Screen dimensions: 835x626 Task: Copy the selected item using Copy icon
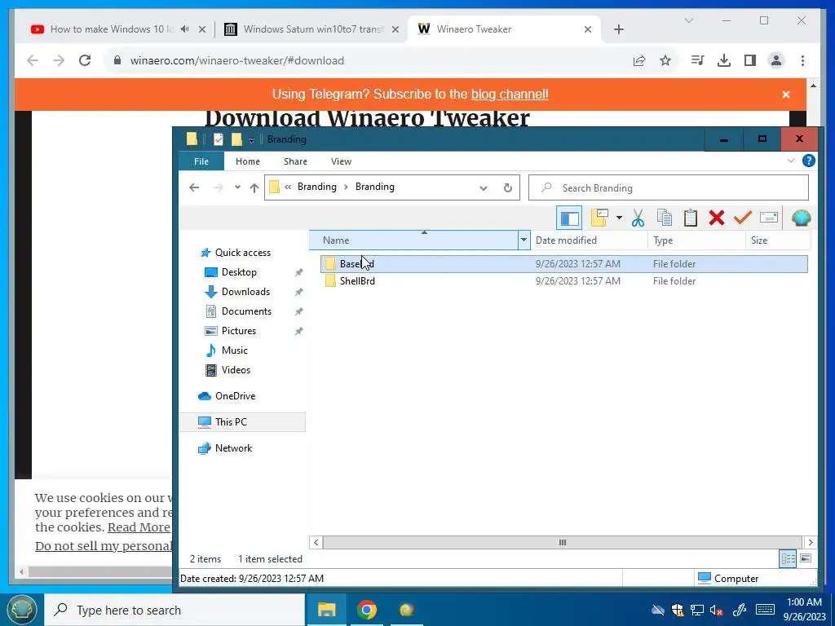coord(664,218)
